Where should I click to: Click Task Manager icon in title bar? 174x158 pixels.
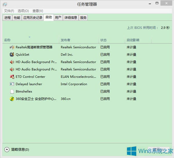coord(5,4)
